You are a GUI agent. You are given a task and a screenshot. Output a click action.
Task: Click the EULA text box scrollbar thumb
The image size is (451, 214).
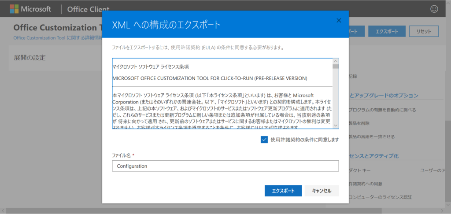(x=335, y=66)
